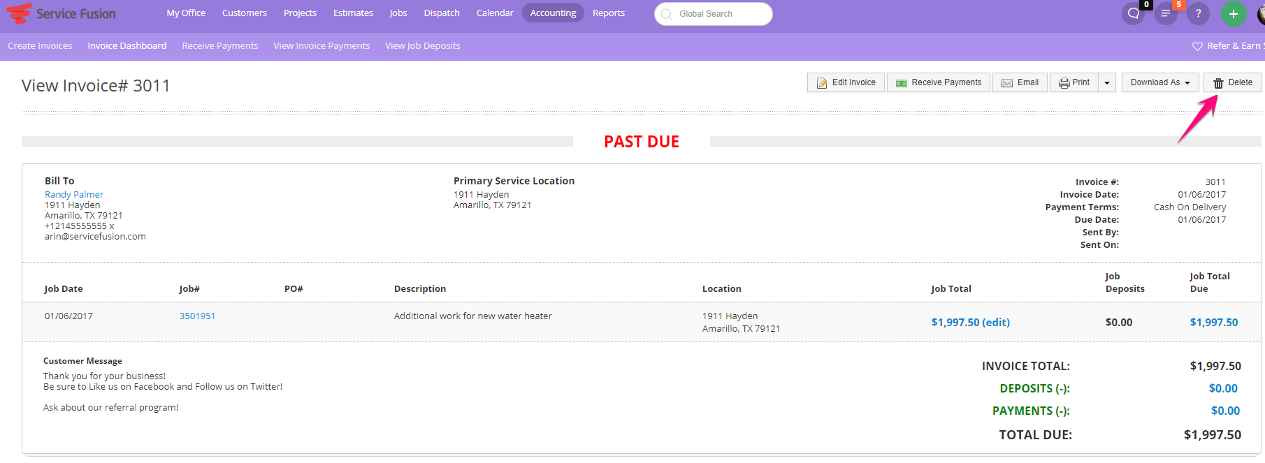Click the PO# column header
This screenshot has width=1265, height=463.
tap(294, 288)
